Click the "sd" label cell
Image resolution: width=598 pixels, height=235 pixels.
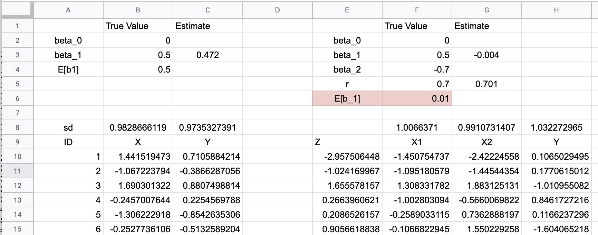68,128
